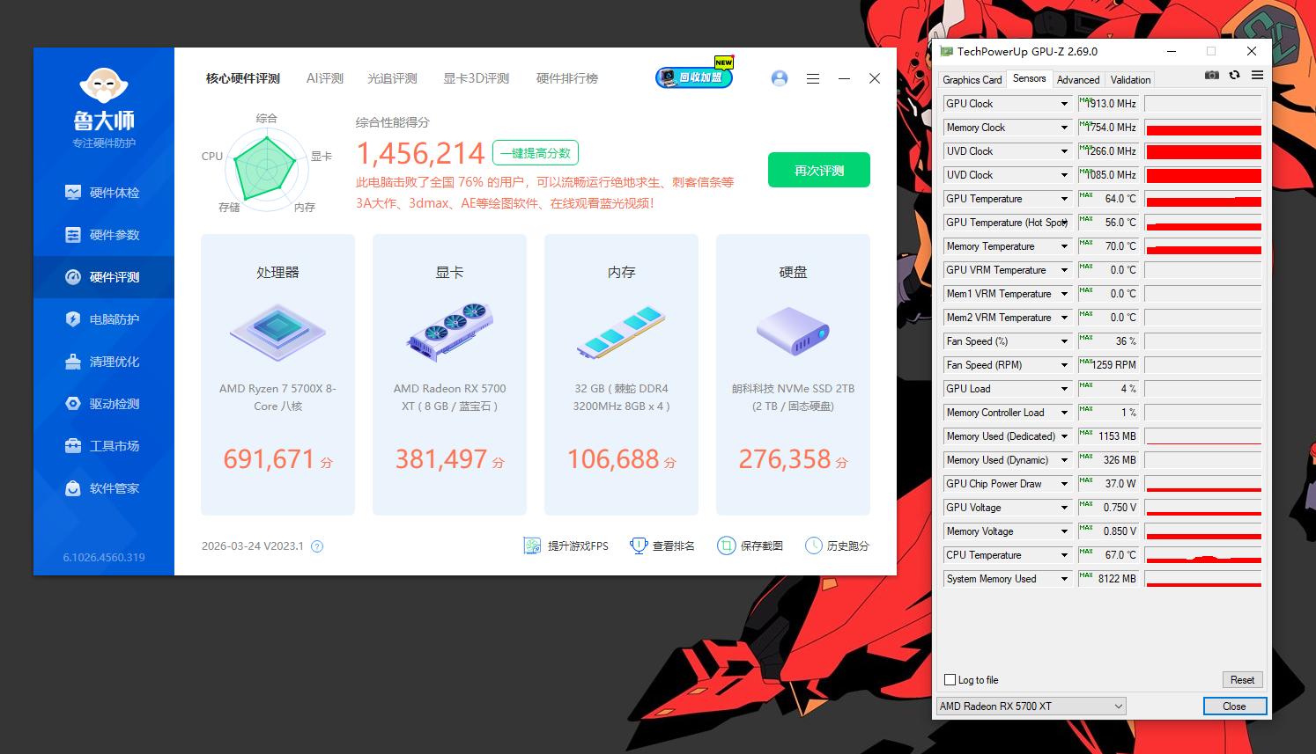
Task: Expand the GPU Voltage sensor dropdown
Action: coord(1064,508)
